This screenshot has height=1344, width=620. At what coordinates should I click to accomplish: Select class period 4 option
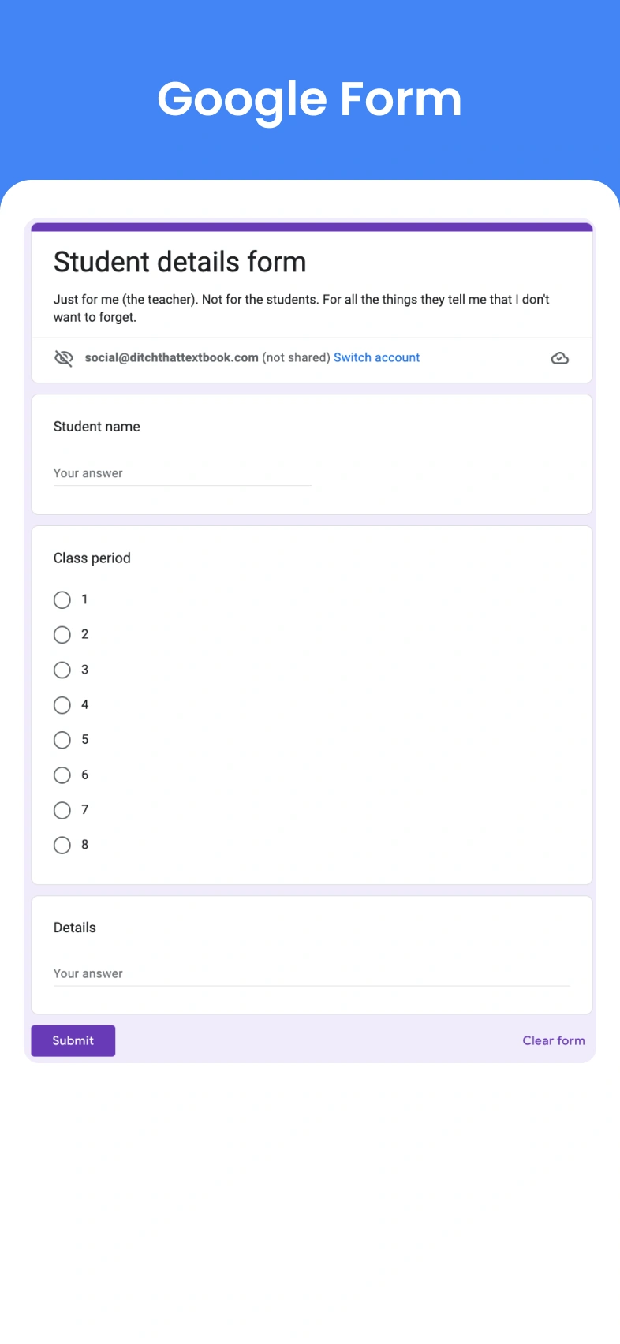tap(62, 705)
